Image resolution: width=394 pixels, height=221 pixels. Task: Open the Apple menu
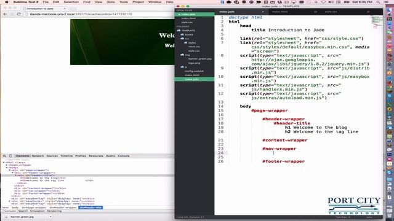[x=7, y=2]
